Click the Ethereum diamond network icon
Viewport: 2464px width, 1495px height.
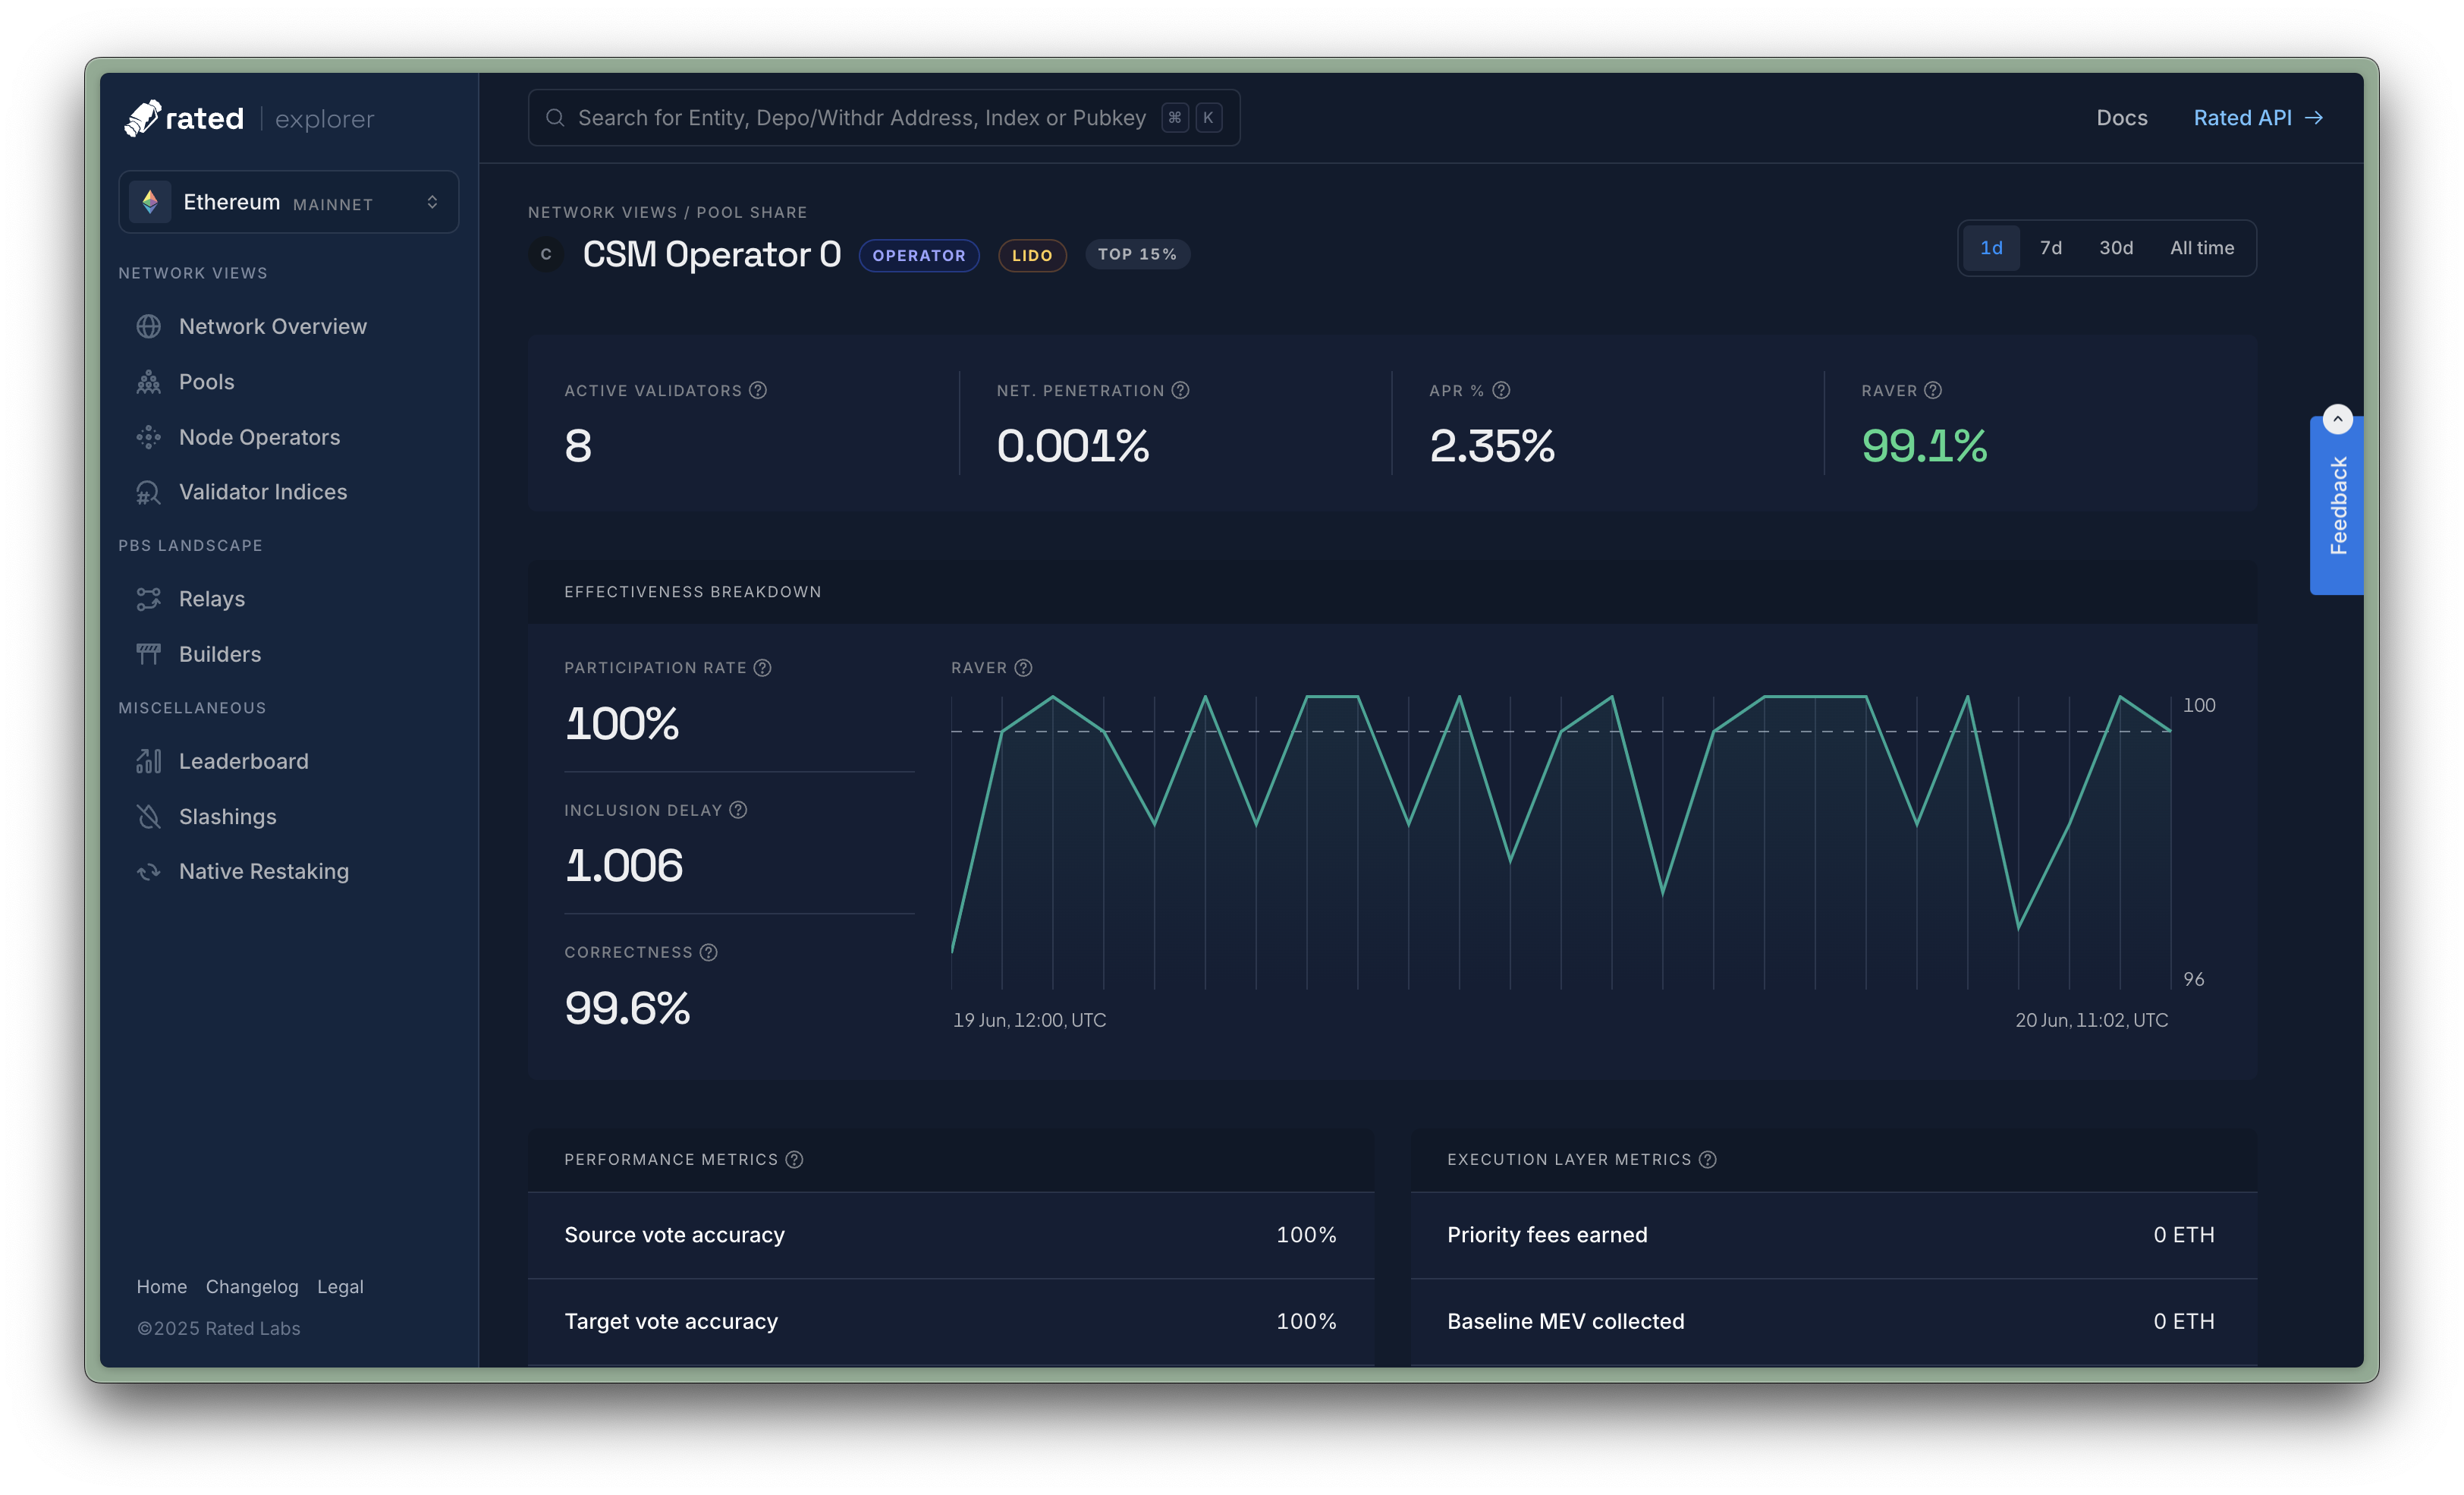(150, 202)
